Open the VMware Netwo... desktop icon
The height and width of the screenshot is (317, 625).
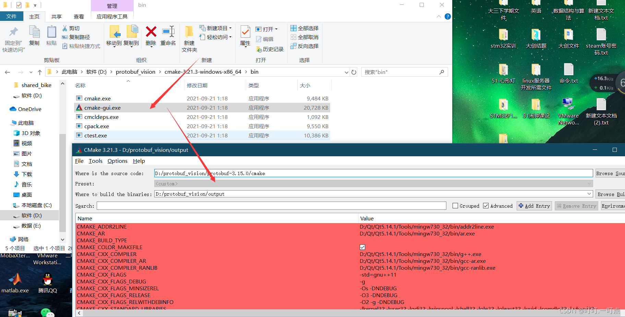(x=568, y=112)
